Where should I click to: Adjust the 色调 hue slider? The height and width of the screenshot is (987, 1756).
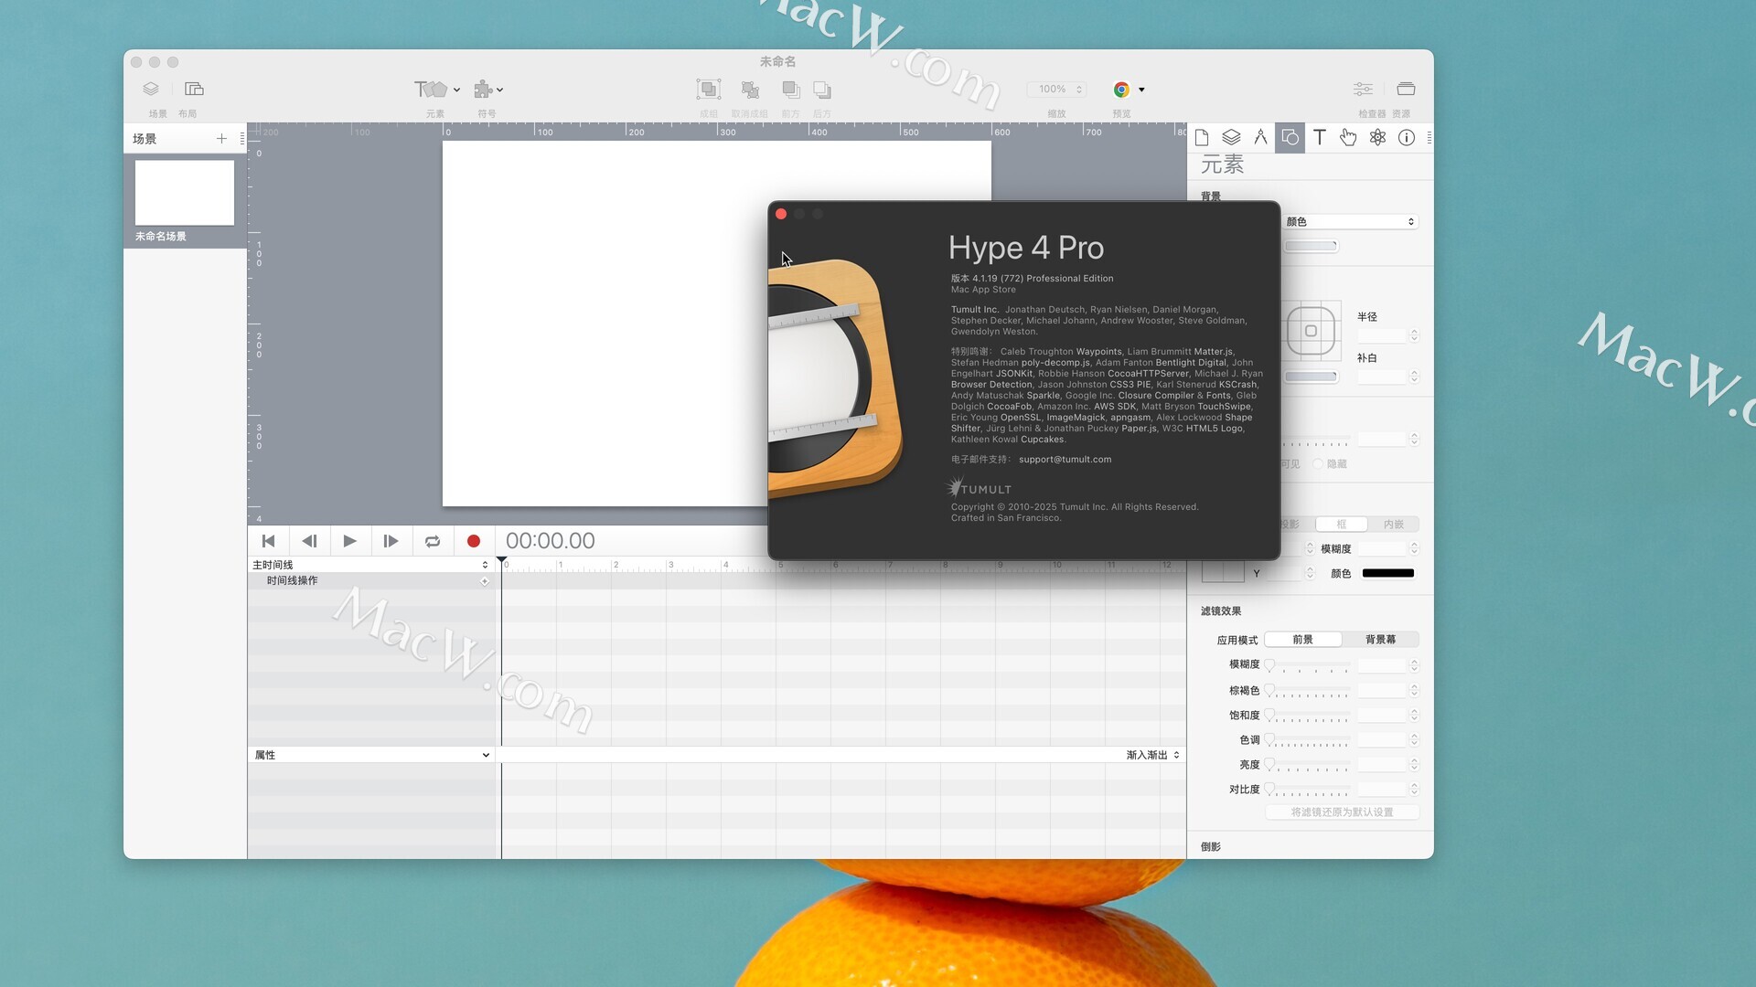coord(1309,739)
